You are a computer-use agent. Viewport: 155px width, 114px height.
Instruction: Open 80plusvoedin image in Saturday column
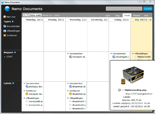click(144, 57)
